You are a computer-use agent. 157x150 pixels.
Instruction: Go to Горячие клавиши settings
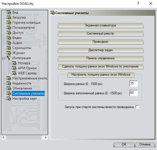26,23
